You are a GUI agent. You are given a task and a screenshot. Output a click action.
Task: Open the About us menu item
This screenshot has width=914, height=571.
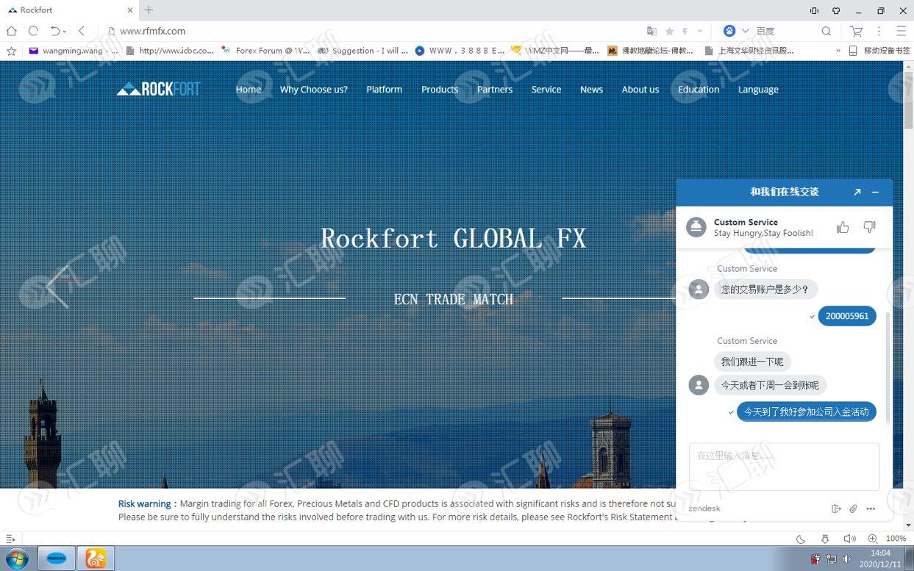(x=640, y=90)
